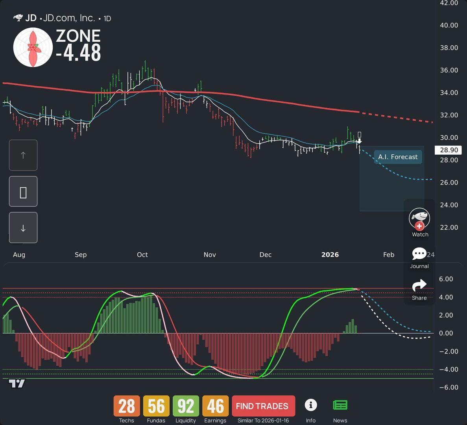Expand the ZONE -4.48 score details
Image resolution: width=467 pixels, height=425 pixels.
pyautogui.click(x=78, y=45)
